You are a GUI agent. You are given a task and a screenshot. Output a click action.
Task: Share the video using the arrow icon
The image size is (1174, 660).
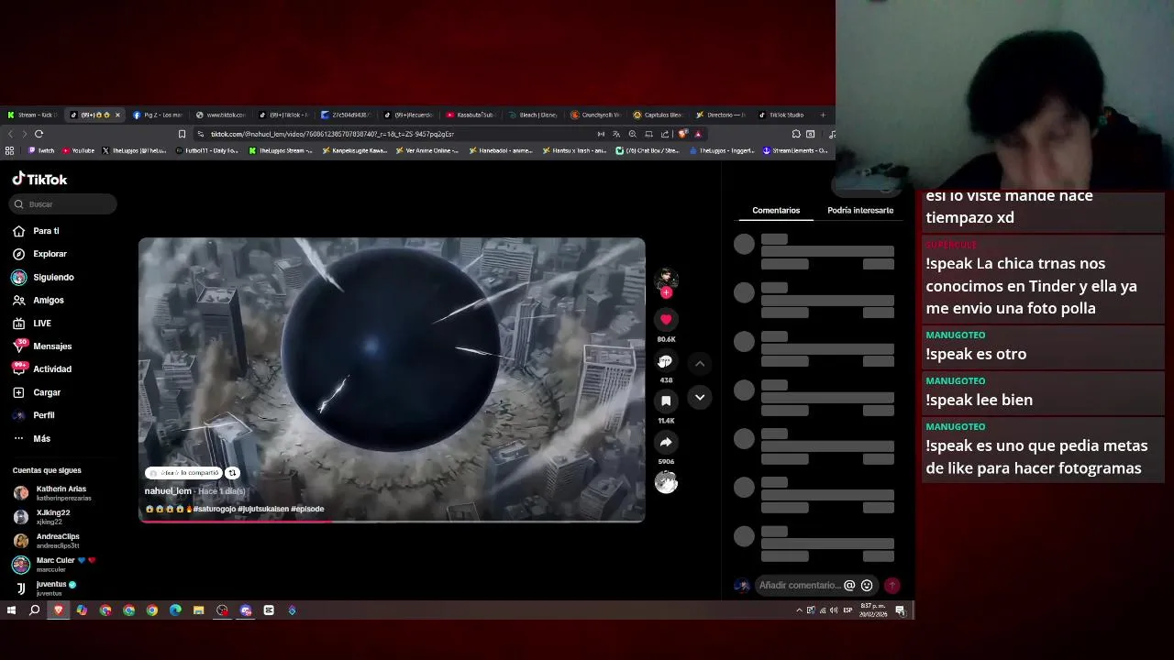(x=666, y=442)
